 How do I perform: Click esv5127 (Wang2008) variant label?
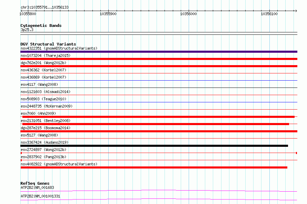click(x=39, y=135)
